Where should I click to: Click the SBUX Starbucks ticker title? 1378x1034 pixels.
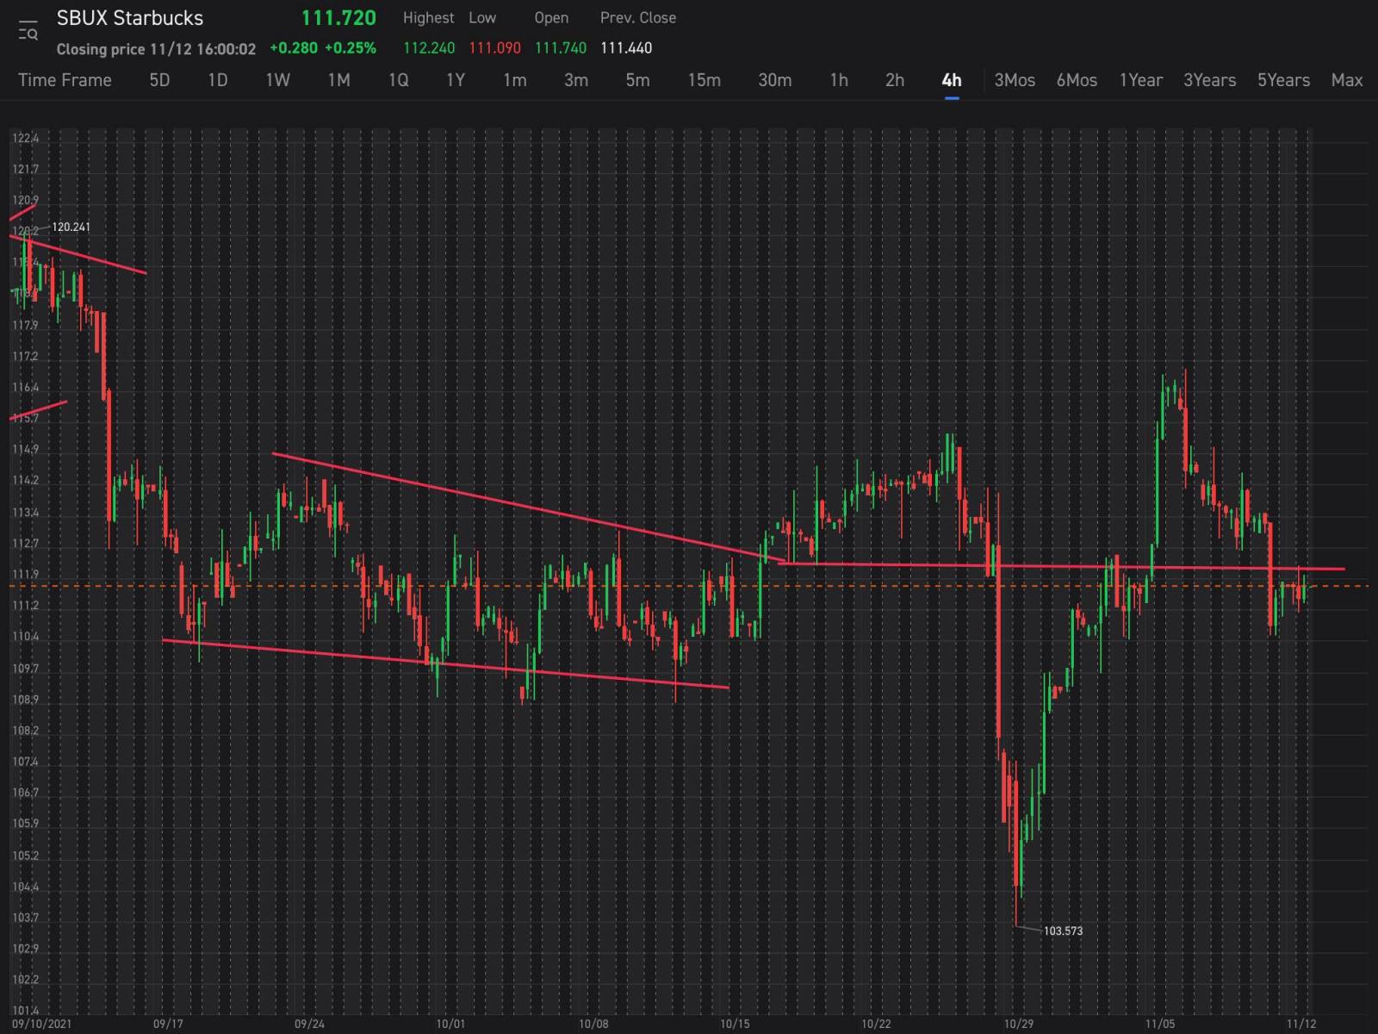[x=130, y=18]
